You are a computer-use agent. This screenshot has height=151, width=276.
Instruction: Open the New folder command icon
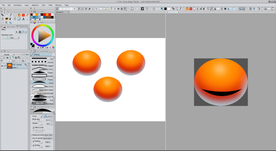point(108,9)
